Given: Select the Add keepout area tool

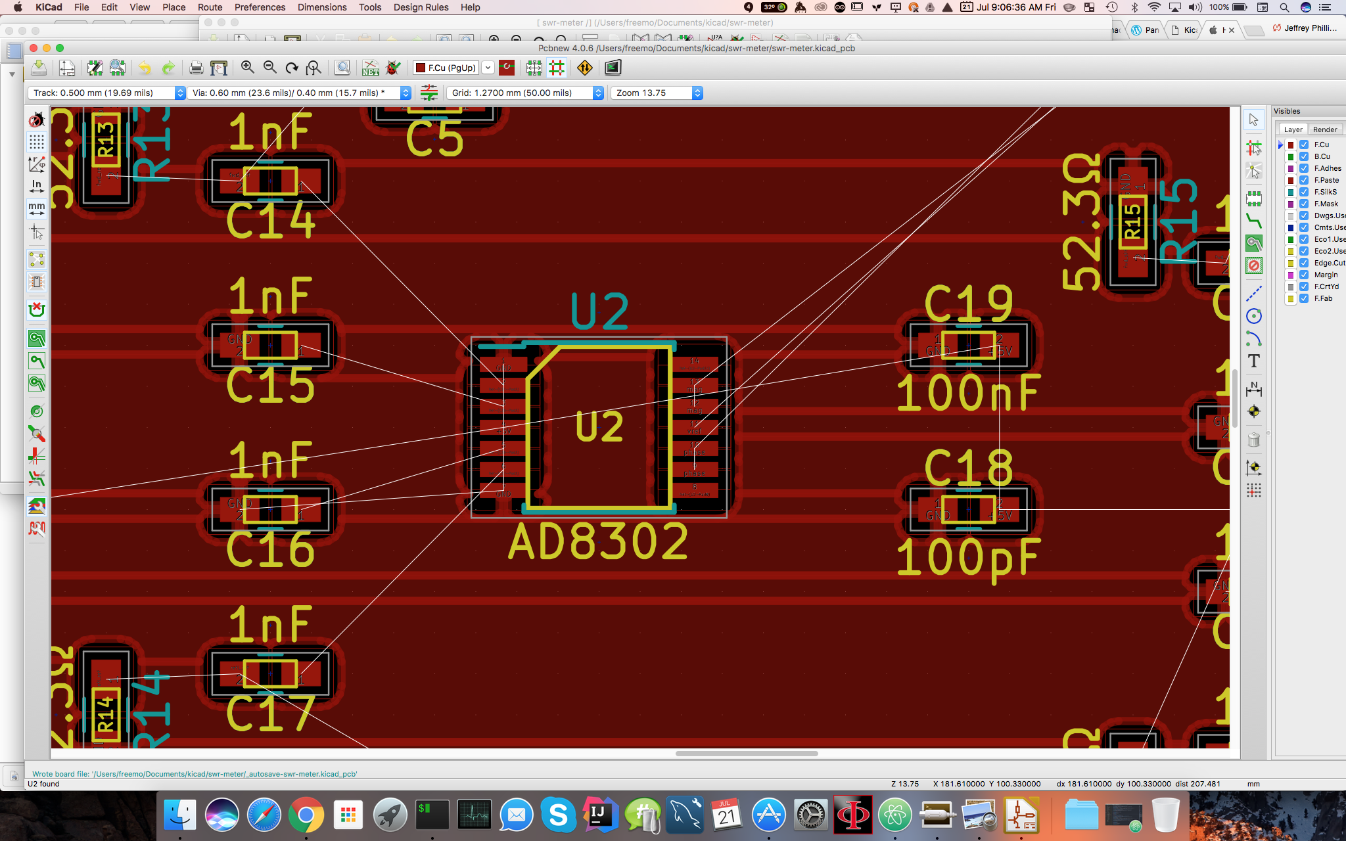Looking at the screenshot, I should [1253, 265].
